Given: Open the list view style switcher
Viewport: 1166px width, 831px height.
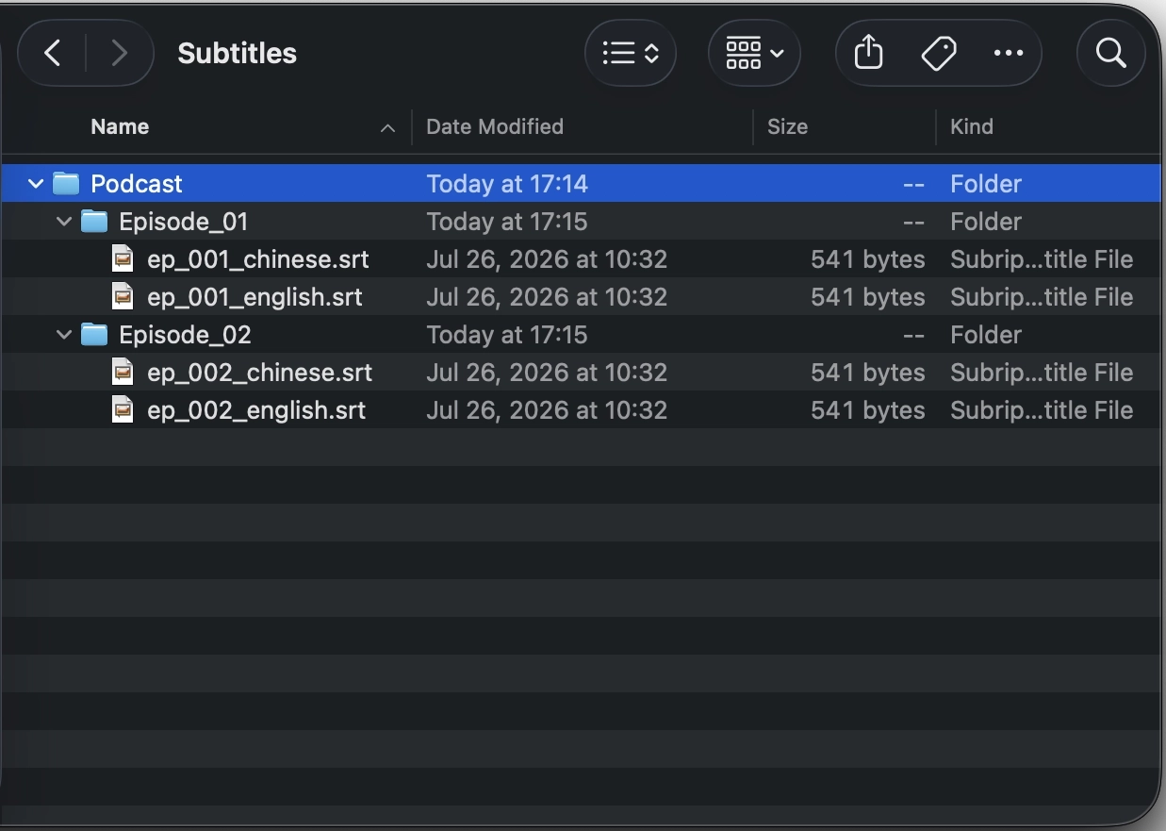Looking at the screenshot, I should (x=631, y=54).
